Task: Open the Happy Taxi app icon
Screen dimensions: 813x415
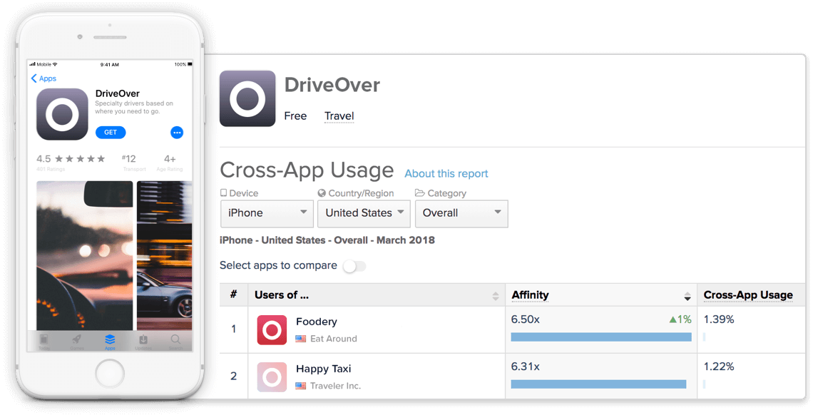Action: (272, 377)
